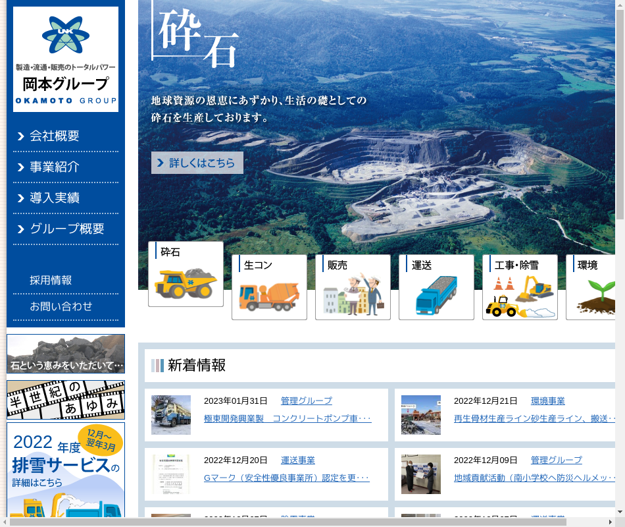The image size is (625, 527).
Task: Click the helmet donation news thumbnail
Action: tap(421, 474)
